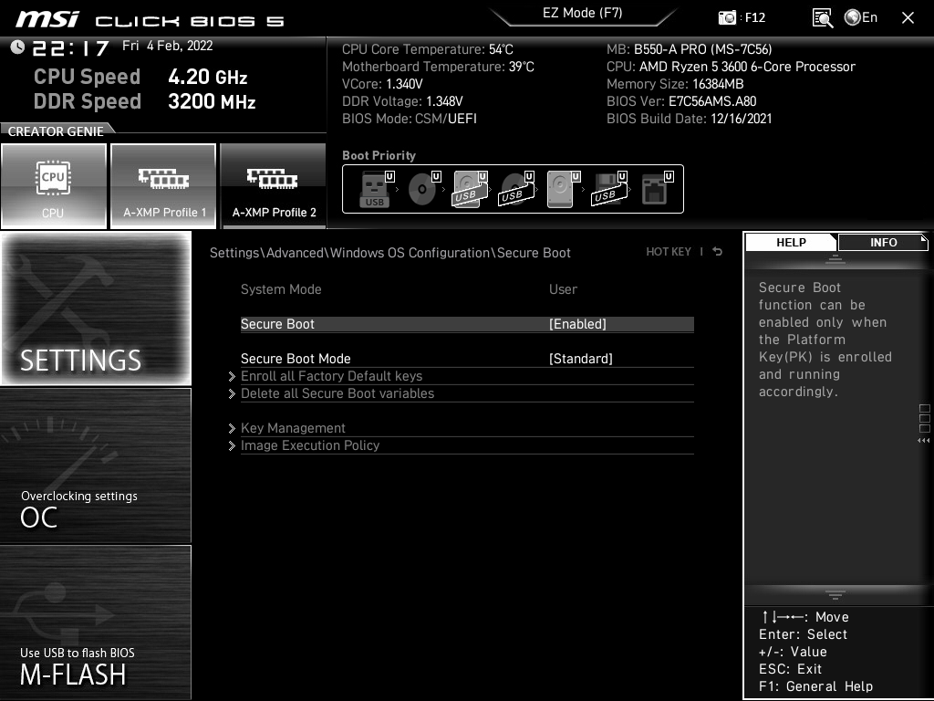This screenshot has height=701, width=934.
Task: Switch to the INFO tab
Action: click(883, 242)
